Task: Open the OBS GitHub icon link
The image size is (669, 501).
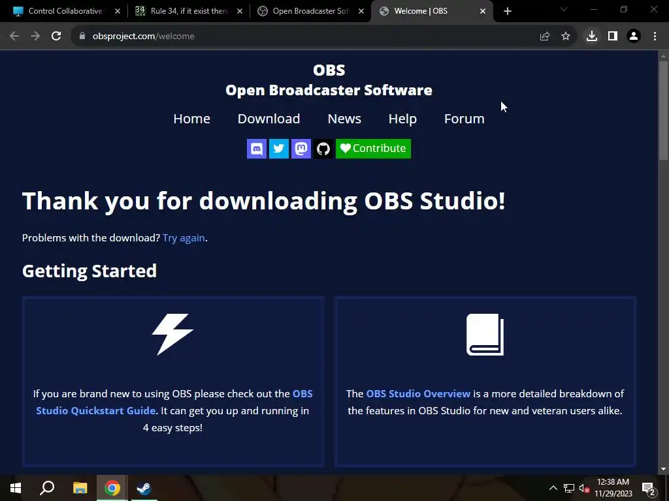Action: pyautogui.click(x=323, y=149)
